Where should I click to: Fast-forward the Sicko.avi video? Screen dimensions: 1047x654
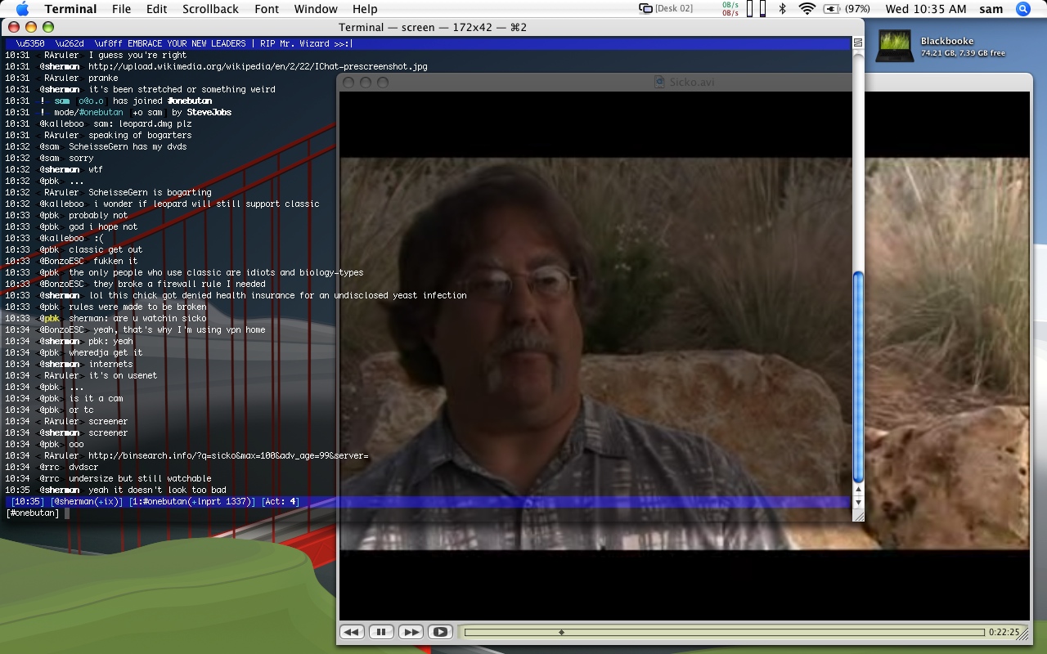[411, 632]
